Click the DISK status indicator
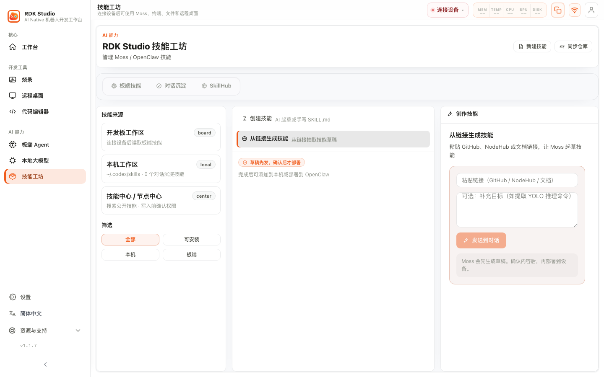Image resolution: width=604 pixels, height=377 pixels. [537, 10]
